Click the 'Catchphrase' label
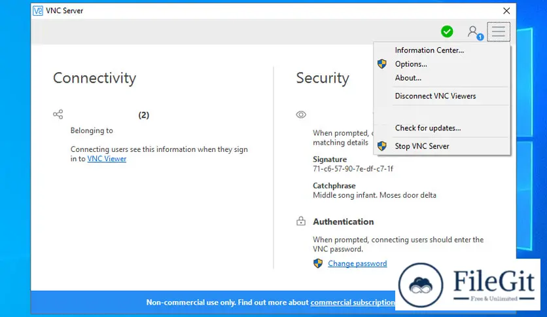Viewport: 547px width, 317px height. (x=334, y=186)
